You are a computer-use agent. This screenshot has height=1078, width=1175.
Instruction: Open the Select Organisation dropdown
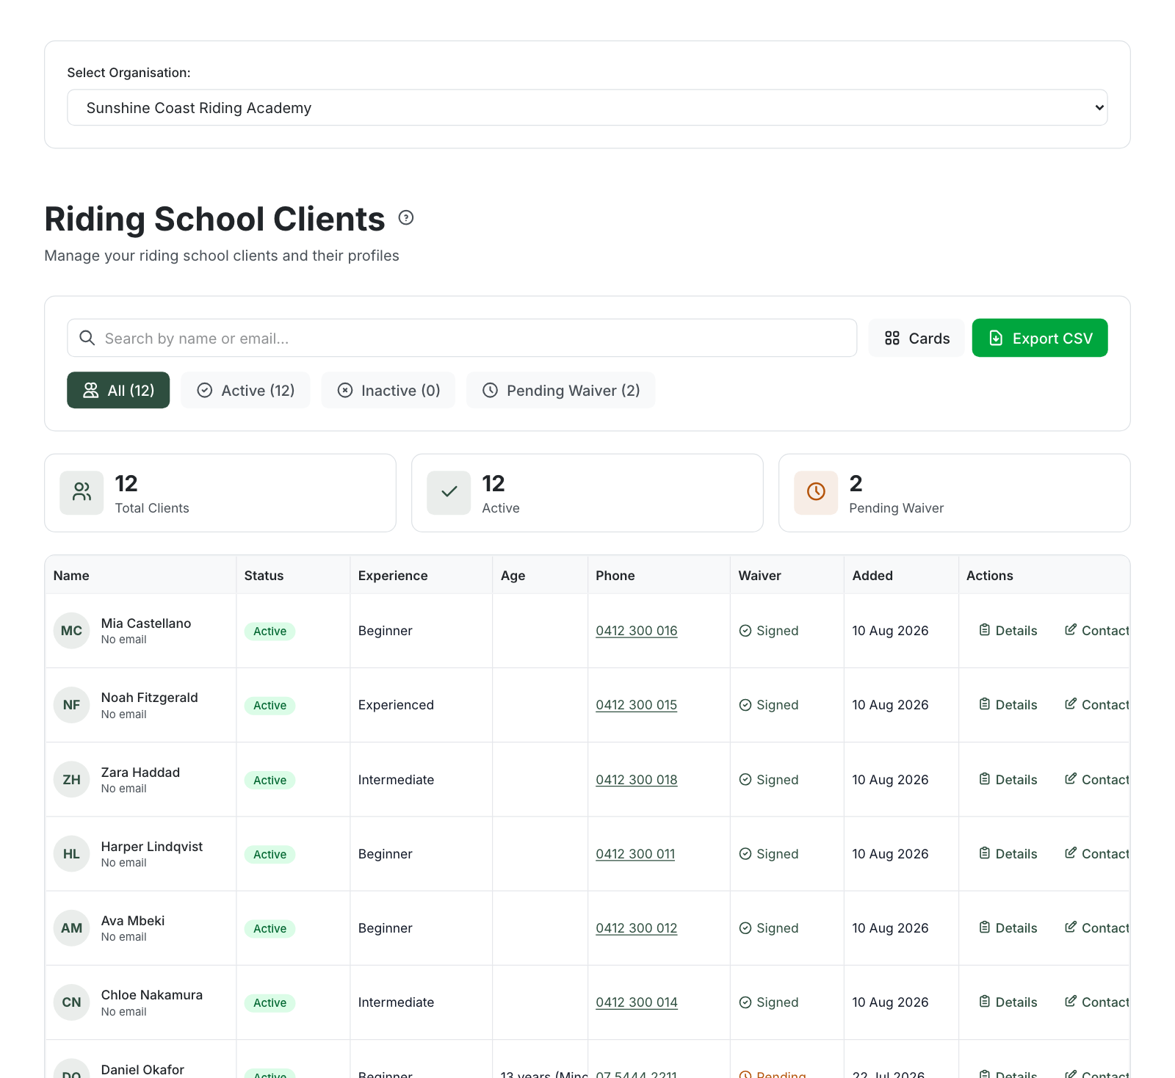point(587,108)
